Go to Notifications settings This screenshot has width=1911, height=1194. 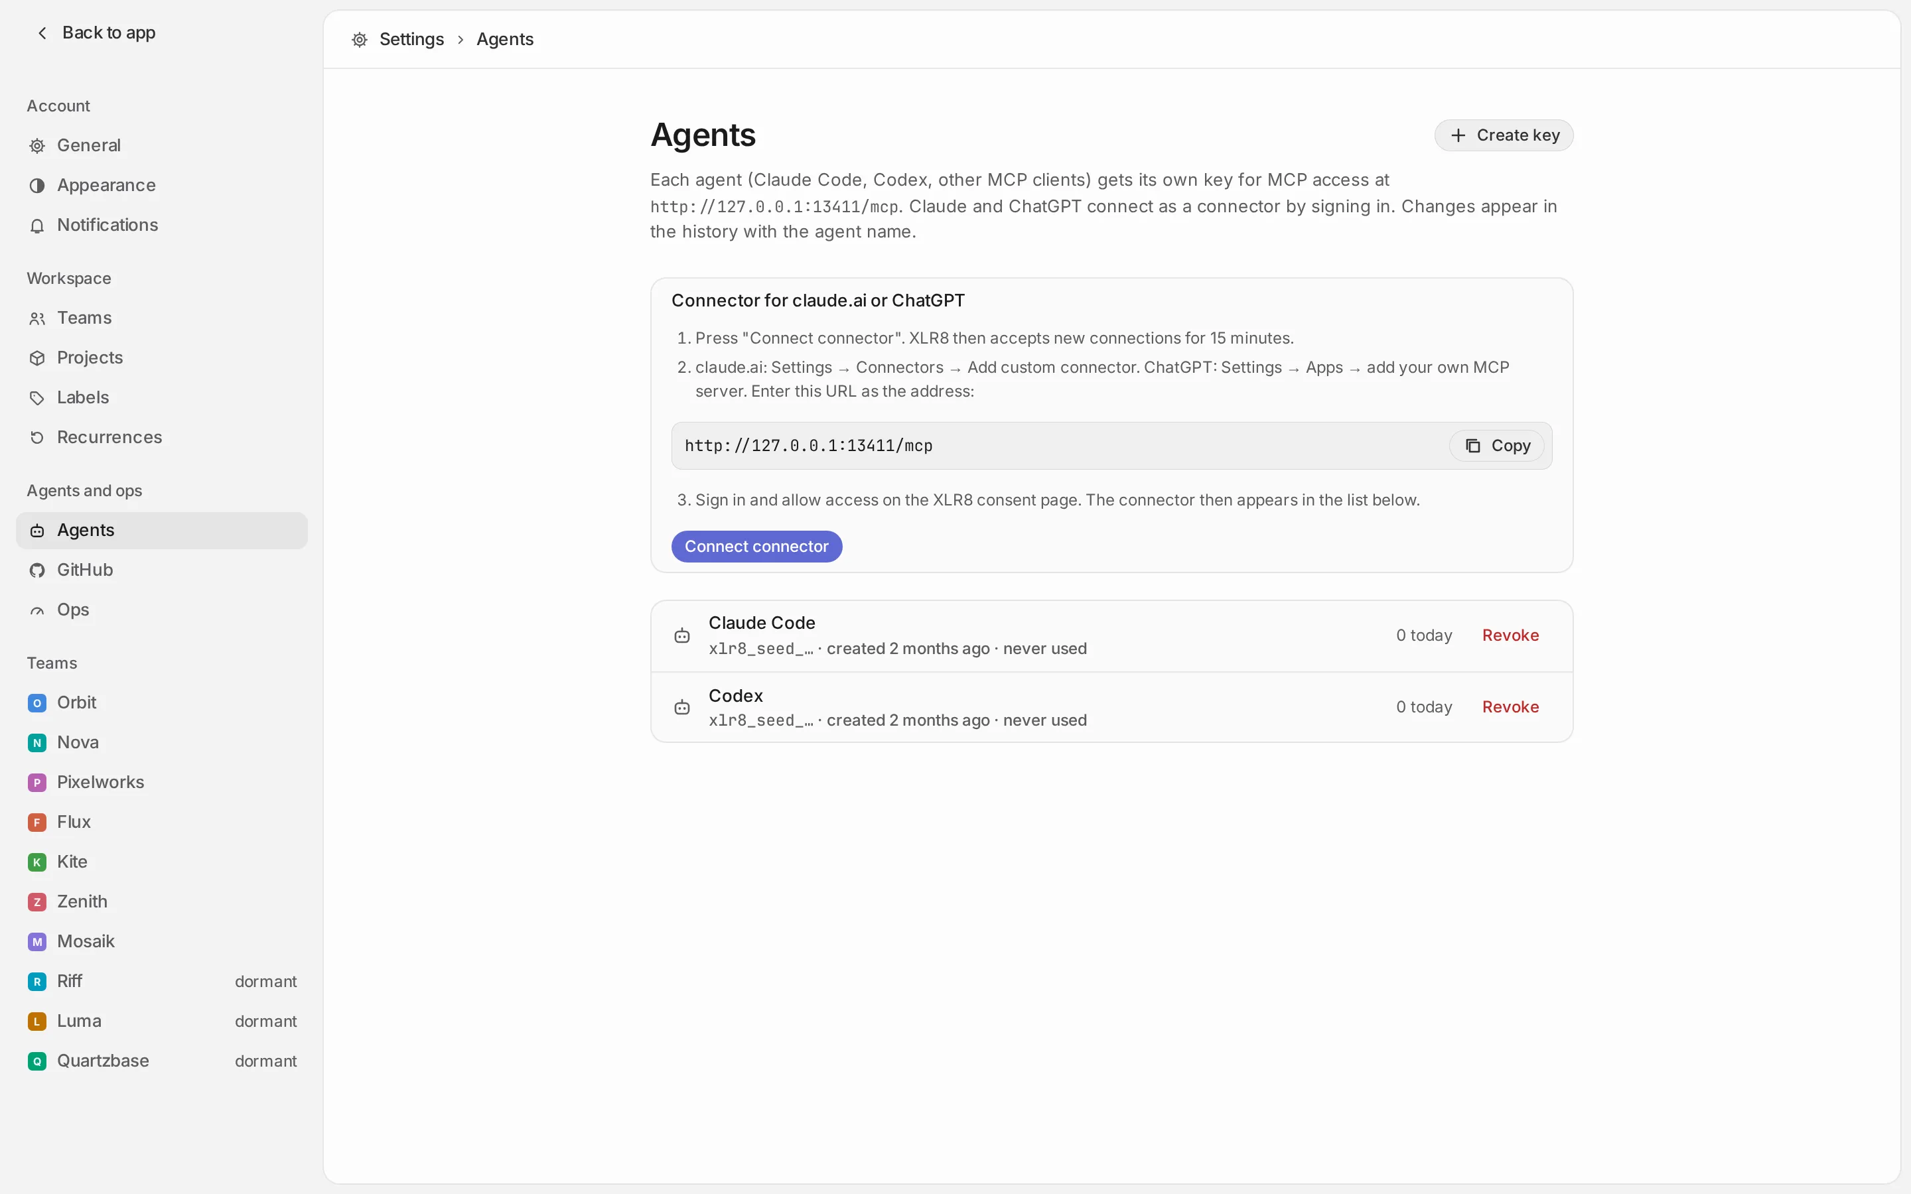162,225
